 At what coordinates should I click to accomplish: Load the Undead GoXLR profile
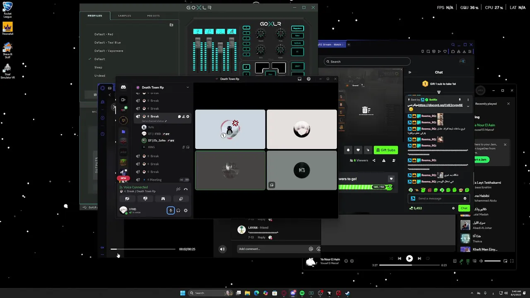[x=100, y=76]
